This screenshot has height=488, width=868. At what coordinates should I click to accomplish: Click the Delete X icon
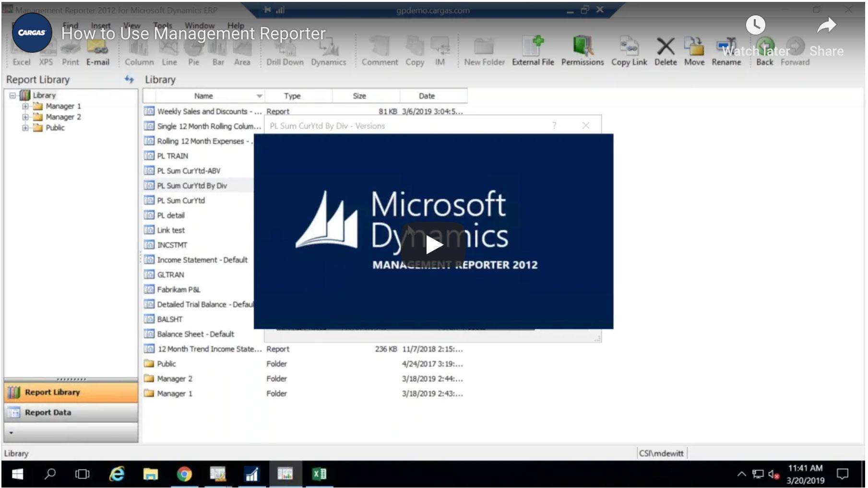(x=666, y=51)
